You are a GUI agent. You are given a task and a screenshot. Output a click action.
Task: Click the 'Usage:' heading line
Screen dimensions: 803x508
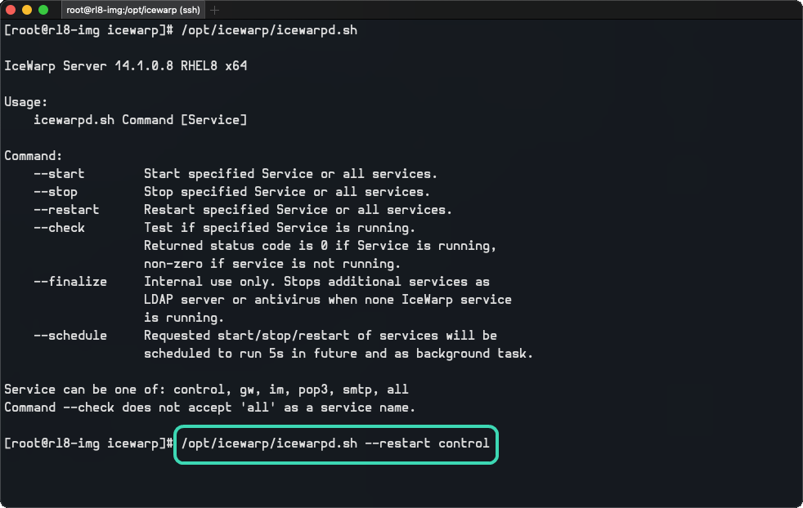(25, 102)
